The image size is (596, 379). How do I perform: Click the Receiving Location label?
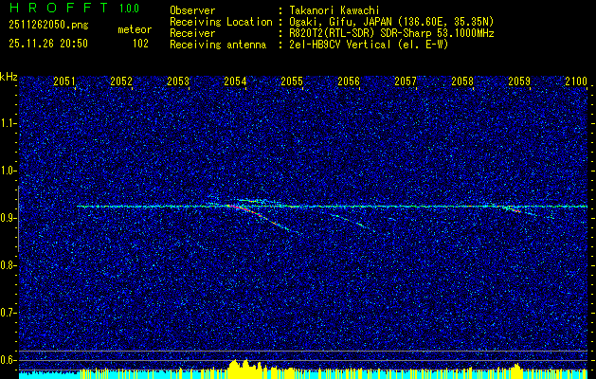pos(221,22)
